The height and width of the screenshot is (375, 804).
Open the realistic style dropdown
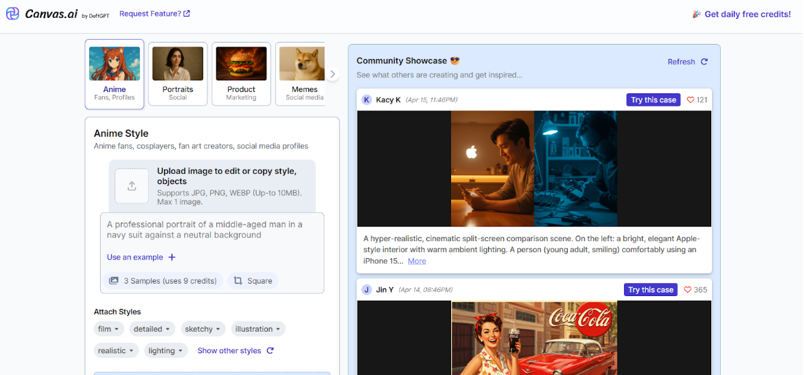tap(116, 351)
